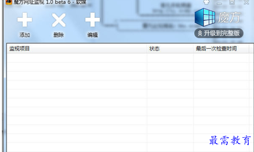
Task: Click the app icon in title bar
Action: pyautogui.click(x=9, y=2)
